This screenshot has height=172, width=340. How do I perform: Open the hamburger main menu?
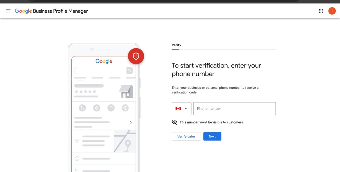[8, 11]
